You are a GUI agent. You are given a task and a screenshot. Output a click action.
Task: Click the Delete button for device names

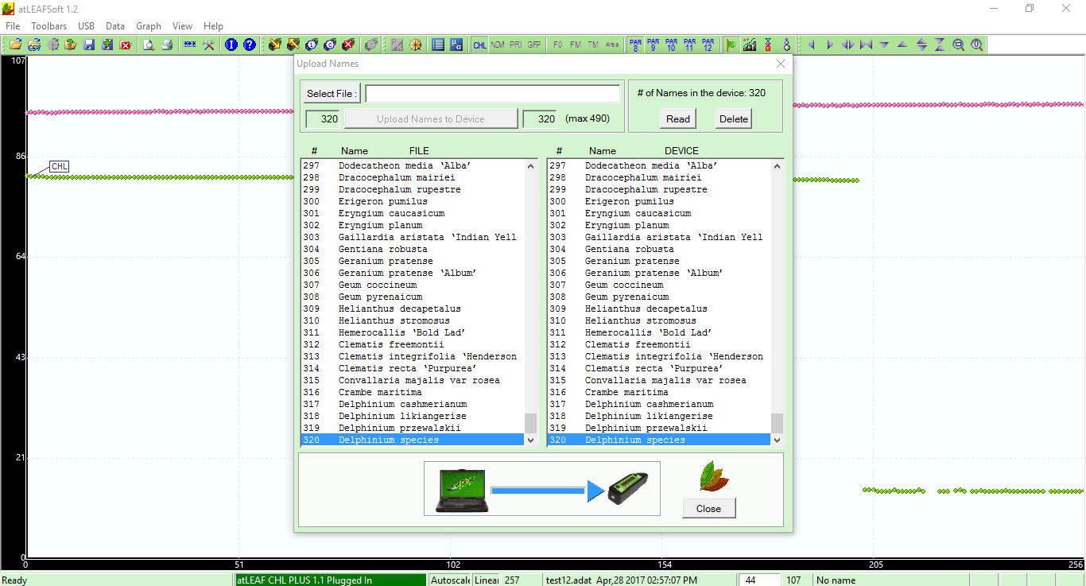[733, 118]
